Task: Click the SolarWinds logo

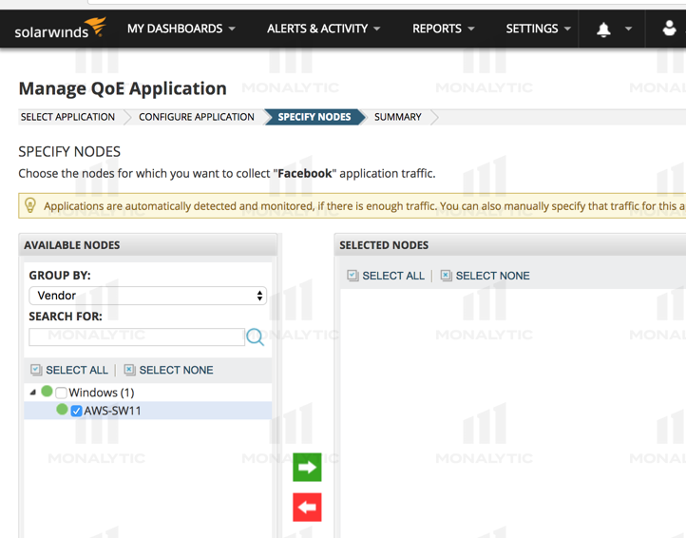Action: point(61,28)
